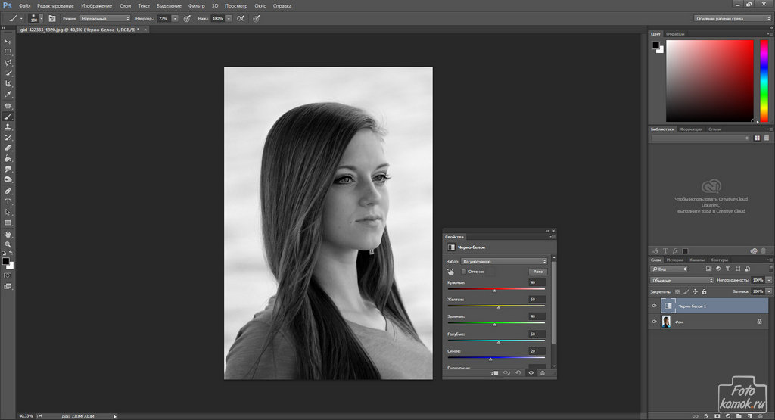Lock layer position icon
Viewport: 775px width, 420px height.
point(695,291)
